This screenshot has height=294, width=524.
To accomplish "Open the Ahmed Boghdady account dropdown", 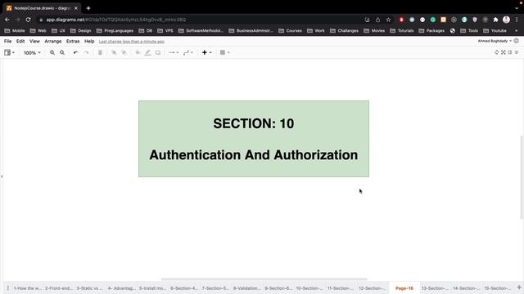I will pyautogui.click(x=495, y=41).
